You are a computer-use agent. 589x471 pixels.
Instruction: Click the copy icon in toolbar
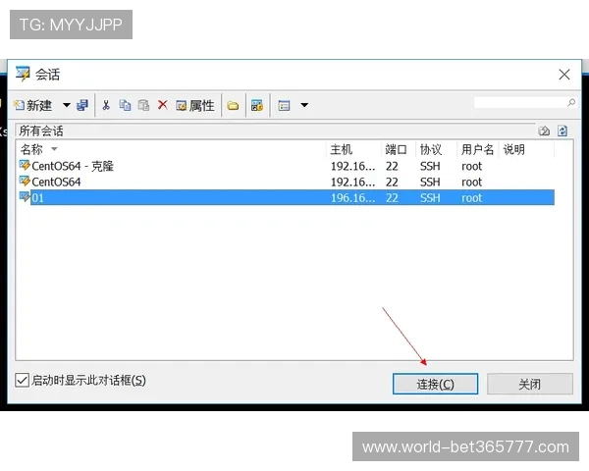pos(125,105)
